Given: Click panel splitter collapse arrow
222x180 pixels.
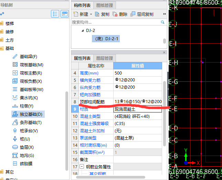Looking at the screenshot, I should 168,89.
